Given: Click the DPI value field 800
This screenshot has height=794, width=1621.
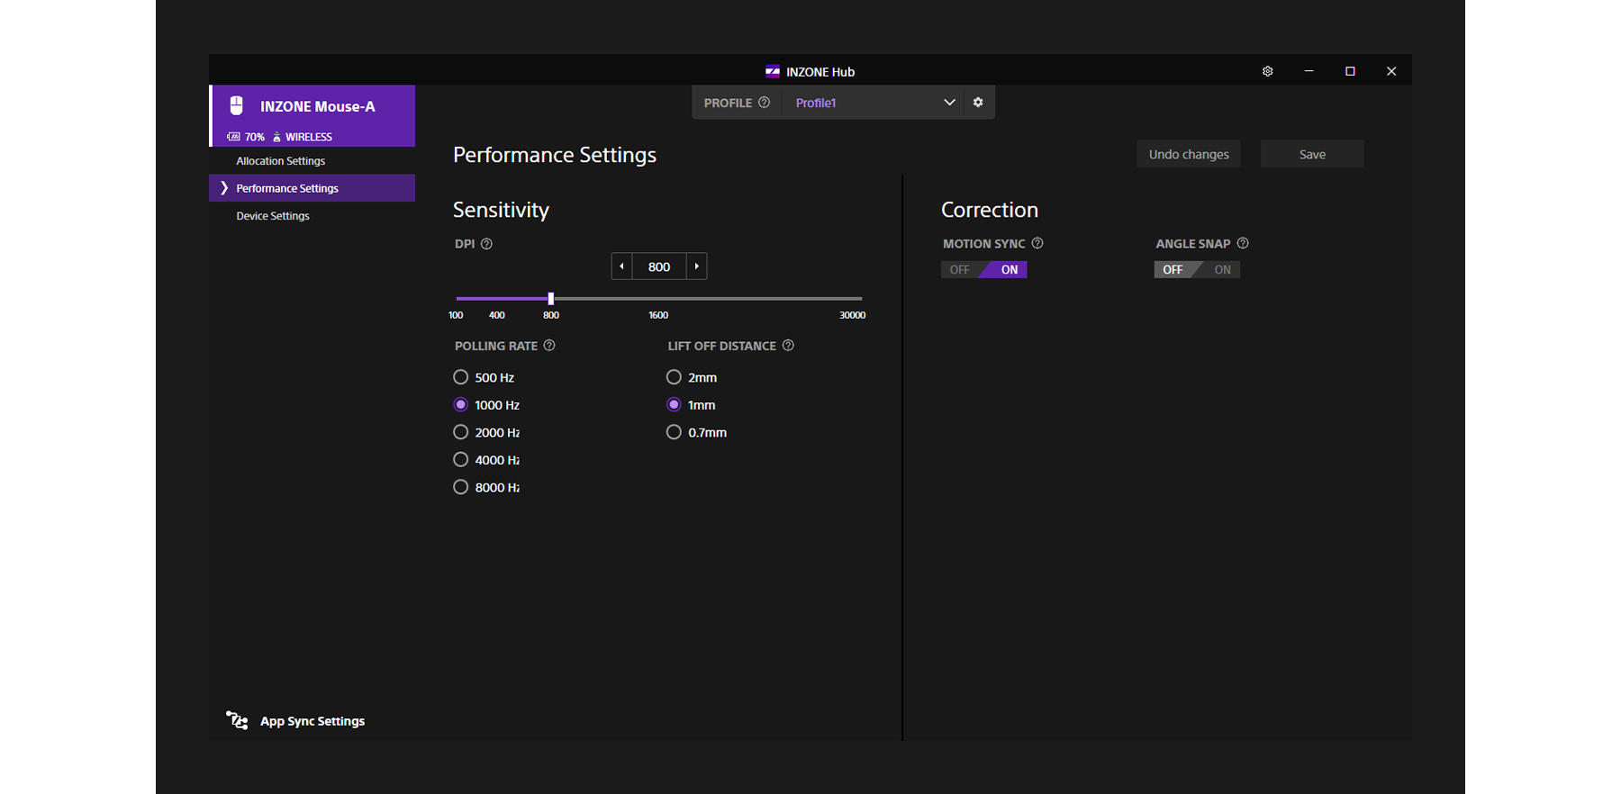Looking at the screenshot, I should 659,266.
